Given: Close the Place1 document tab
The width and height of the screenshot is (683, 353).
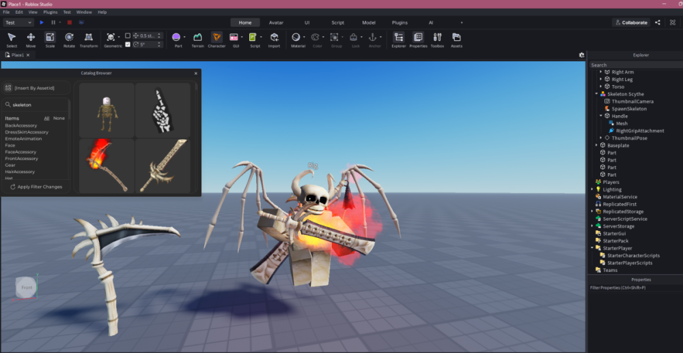Looking at the screenshot, I should 28,55.
